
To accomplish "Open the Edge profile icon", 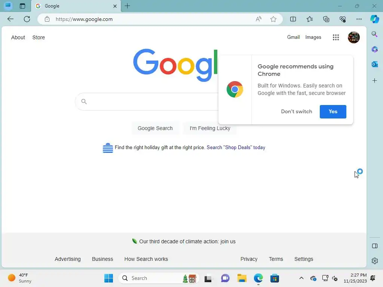I will 8,6.
